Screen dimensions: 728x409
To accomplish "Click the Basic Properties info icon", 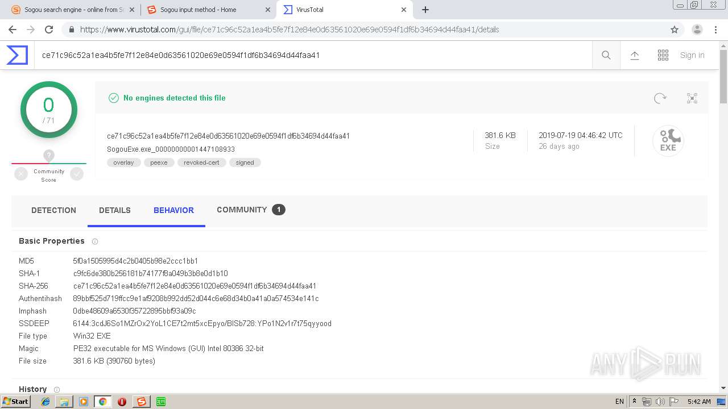I will (x=95, y=241).
